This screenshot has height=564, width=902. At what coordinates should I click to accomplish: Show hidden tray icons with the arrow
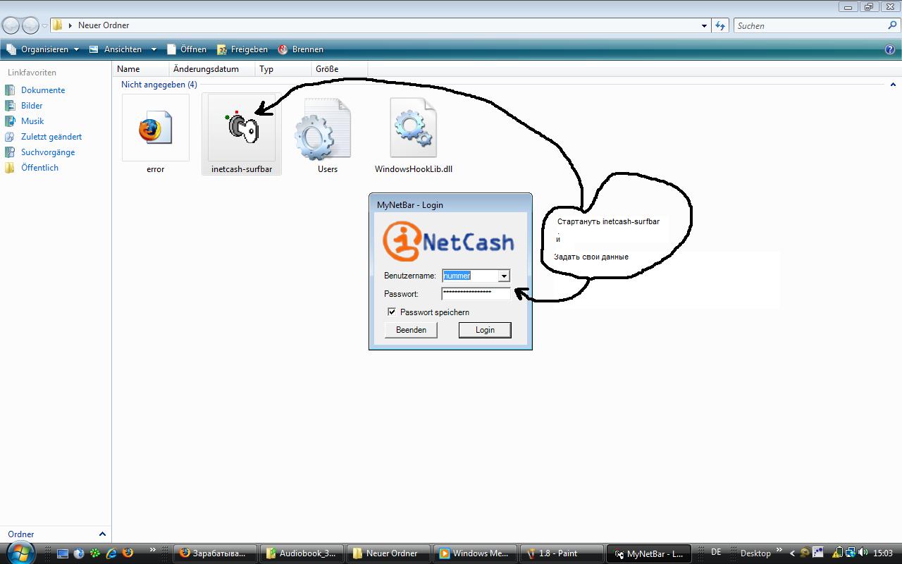point(792,553)
